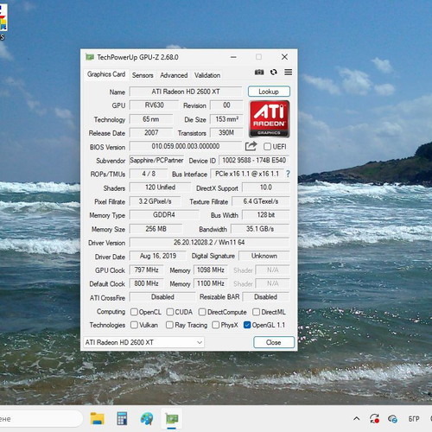This screenshot has width=432, height=432.
Task: Open the GPU-Z hamburger menu
Action: click(x=289, y=72)
